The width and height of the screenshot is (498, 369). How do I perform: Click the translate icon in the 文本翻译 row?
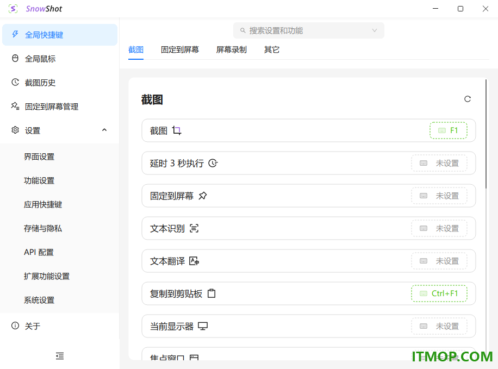click(x=194, y=261)
